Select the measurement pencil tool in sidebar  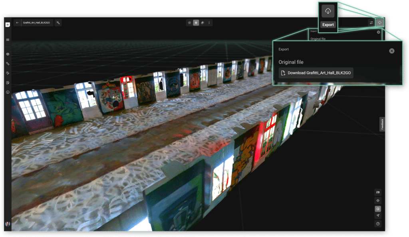(x=8, y=63)
